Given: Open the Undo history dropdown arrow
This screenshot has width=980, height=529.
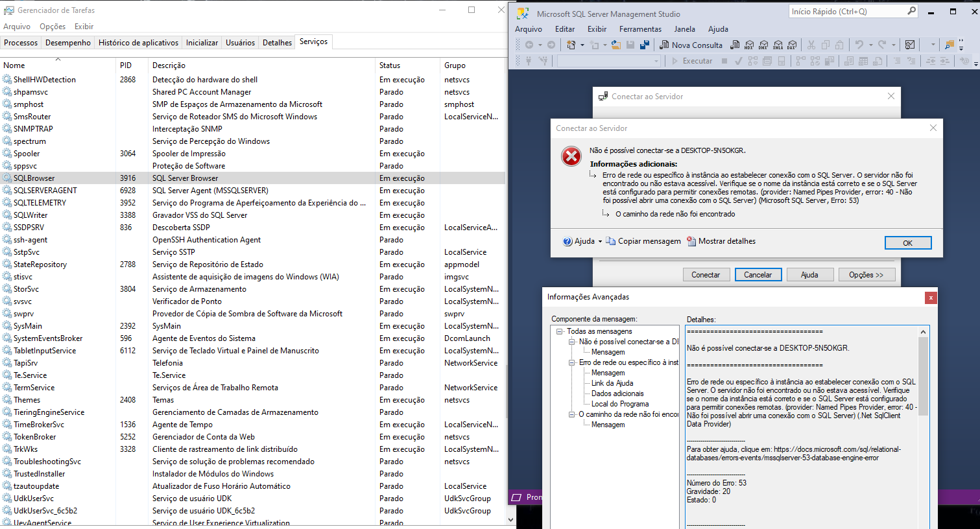Looking at the screenshot, I should [870, 45].
